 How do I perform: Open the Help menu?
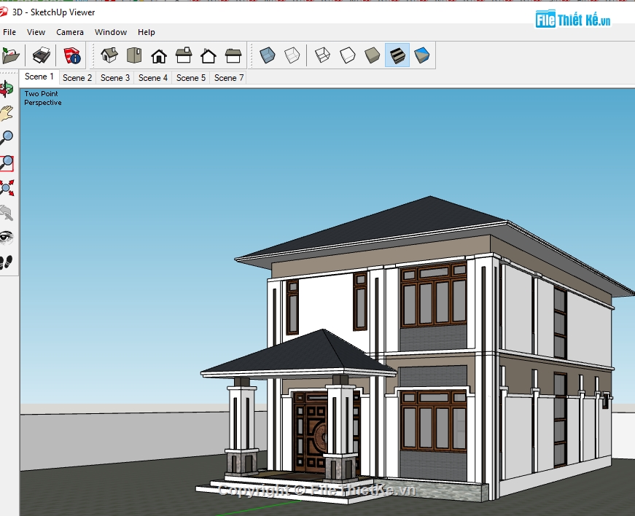tap(147, 32)
